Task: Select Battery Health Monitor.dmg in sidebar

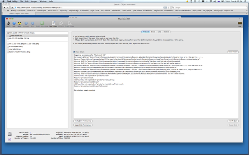Action: click(37, 52)
